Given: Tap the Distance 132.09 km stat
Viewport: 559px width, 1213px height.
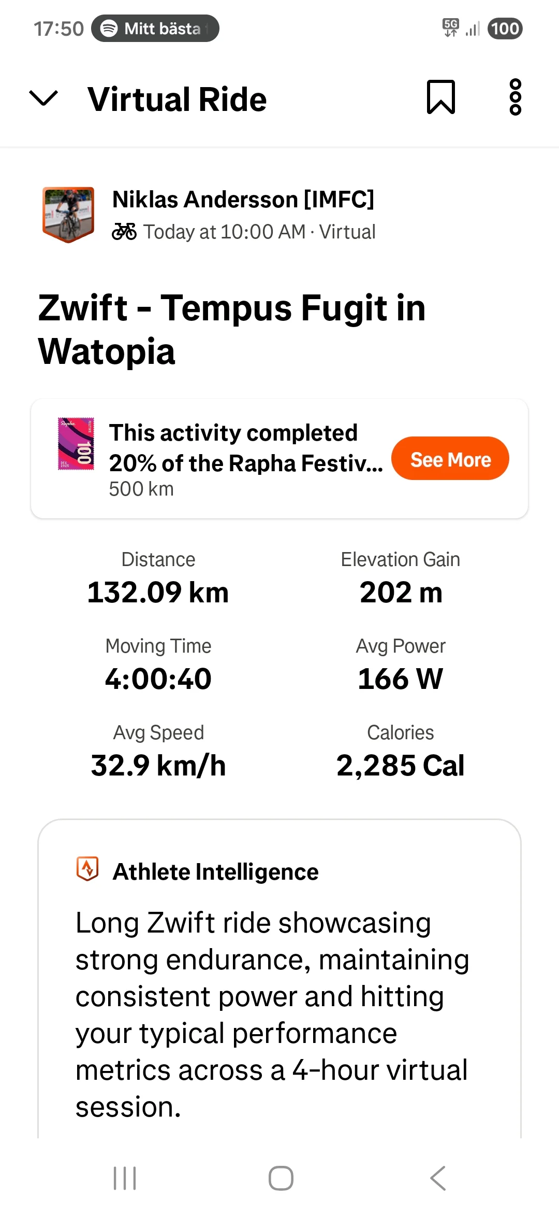Looking at the screenshot, I should coord(158,578).
